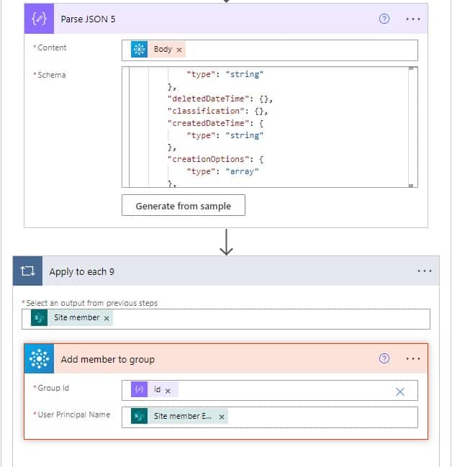452x467 pixels.
Task: Collapse the Apply to each 9 header
Action: pos(226,271)
